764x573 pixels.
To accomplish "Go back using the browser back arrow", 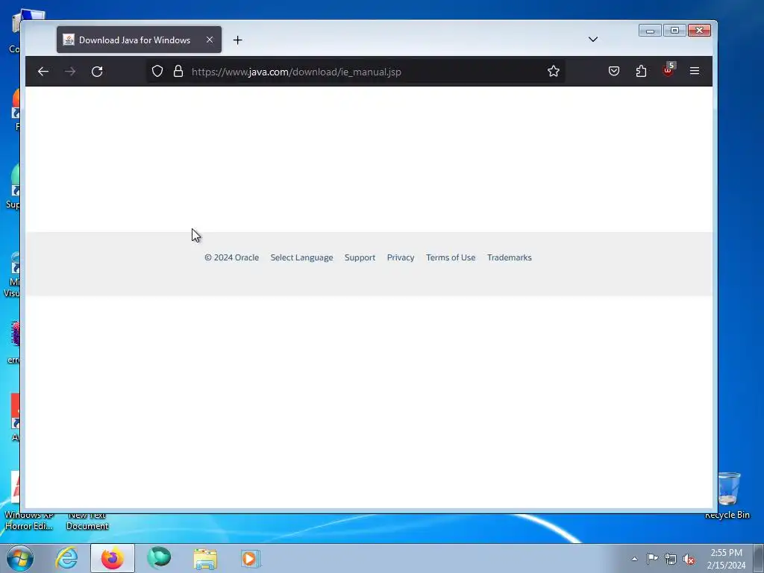I will 43,72.
